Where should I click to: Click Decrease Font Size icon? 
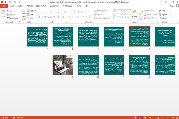coord(61,12)
